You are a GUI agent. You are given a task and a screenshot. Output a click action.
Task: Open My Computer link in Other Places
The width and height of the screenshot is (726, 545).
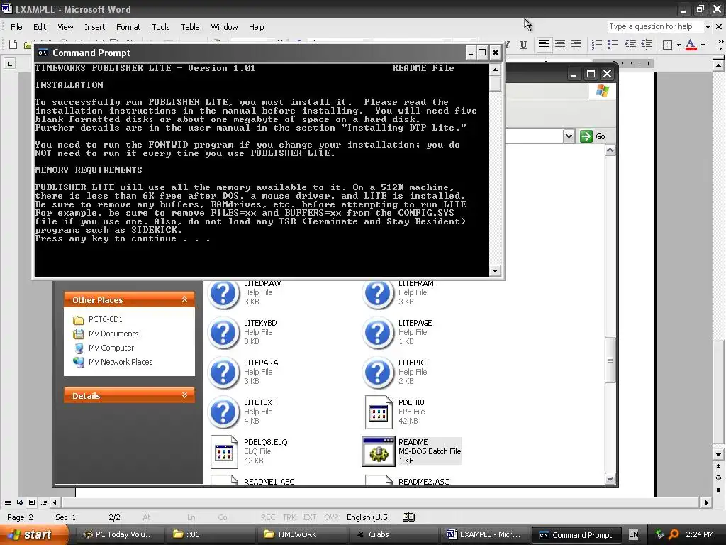111,348
